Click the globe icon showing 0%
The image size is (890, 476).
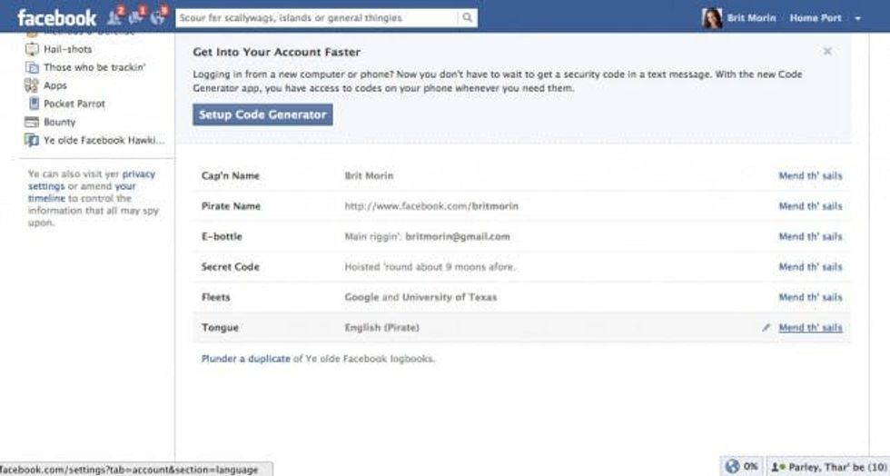point(733,465)
